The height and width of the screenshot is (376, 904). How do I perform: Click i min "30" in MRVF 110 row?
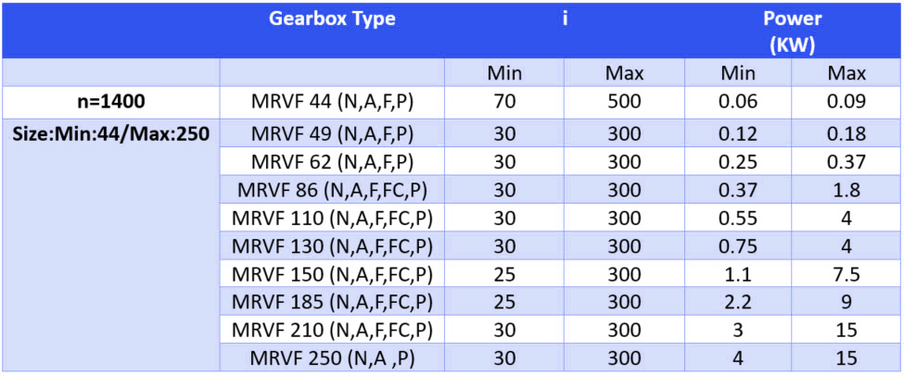[504, 218]
